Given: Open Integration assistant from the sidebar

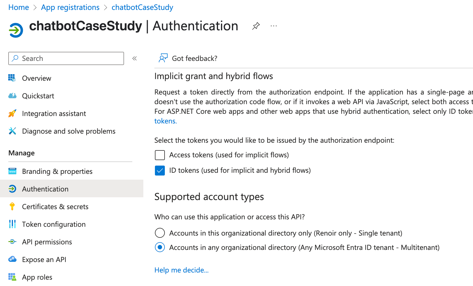Looking at the screenshot, I should click(x=12, y=113).
